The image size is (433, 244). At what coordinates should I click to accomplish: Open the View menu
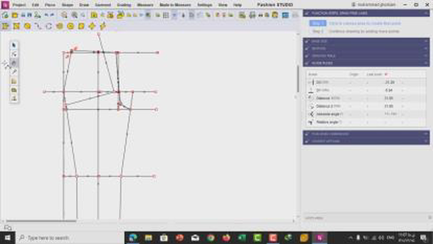pyautogui.click(x=223, y=5)
